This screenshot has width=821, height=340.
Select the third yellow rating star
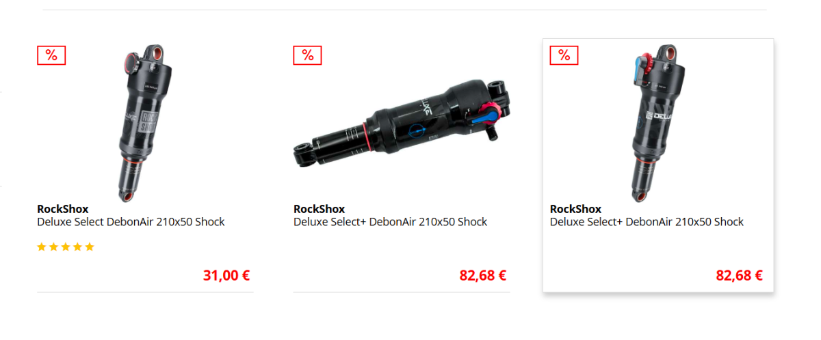[x=66, y=247]
